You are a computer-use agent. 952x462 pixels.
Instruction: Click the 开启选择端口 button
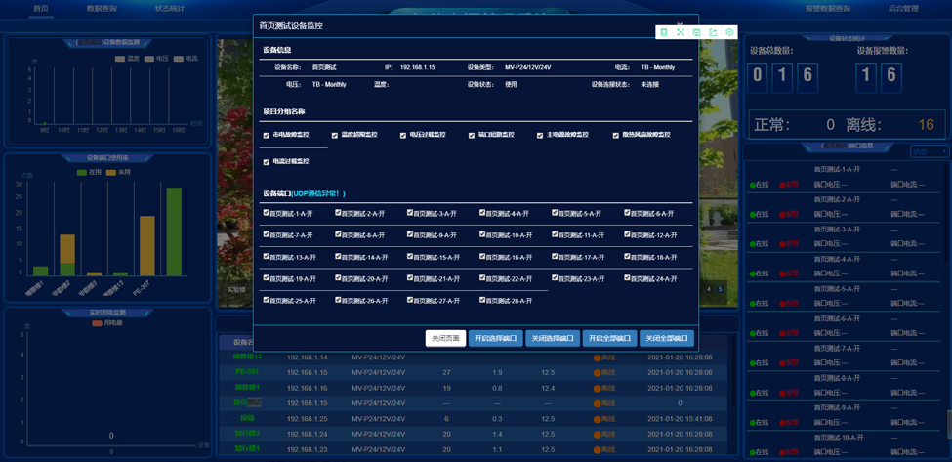pyautogui.click(x=495, y=339)
